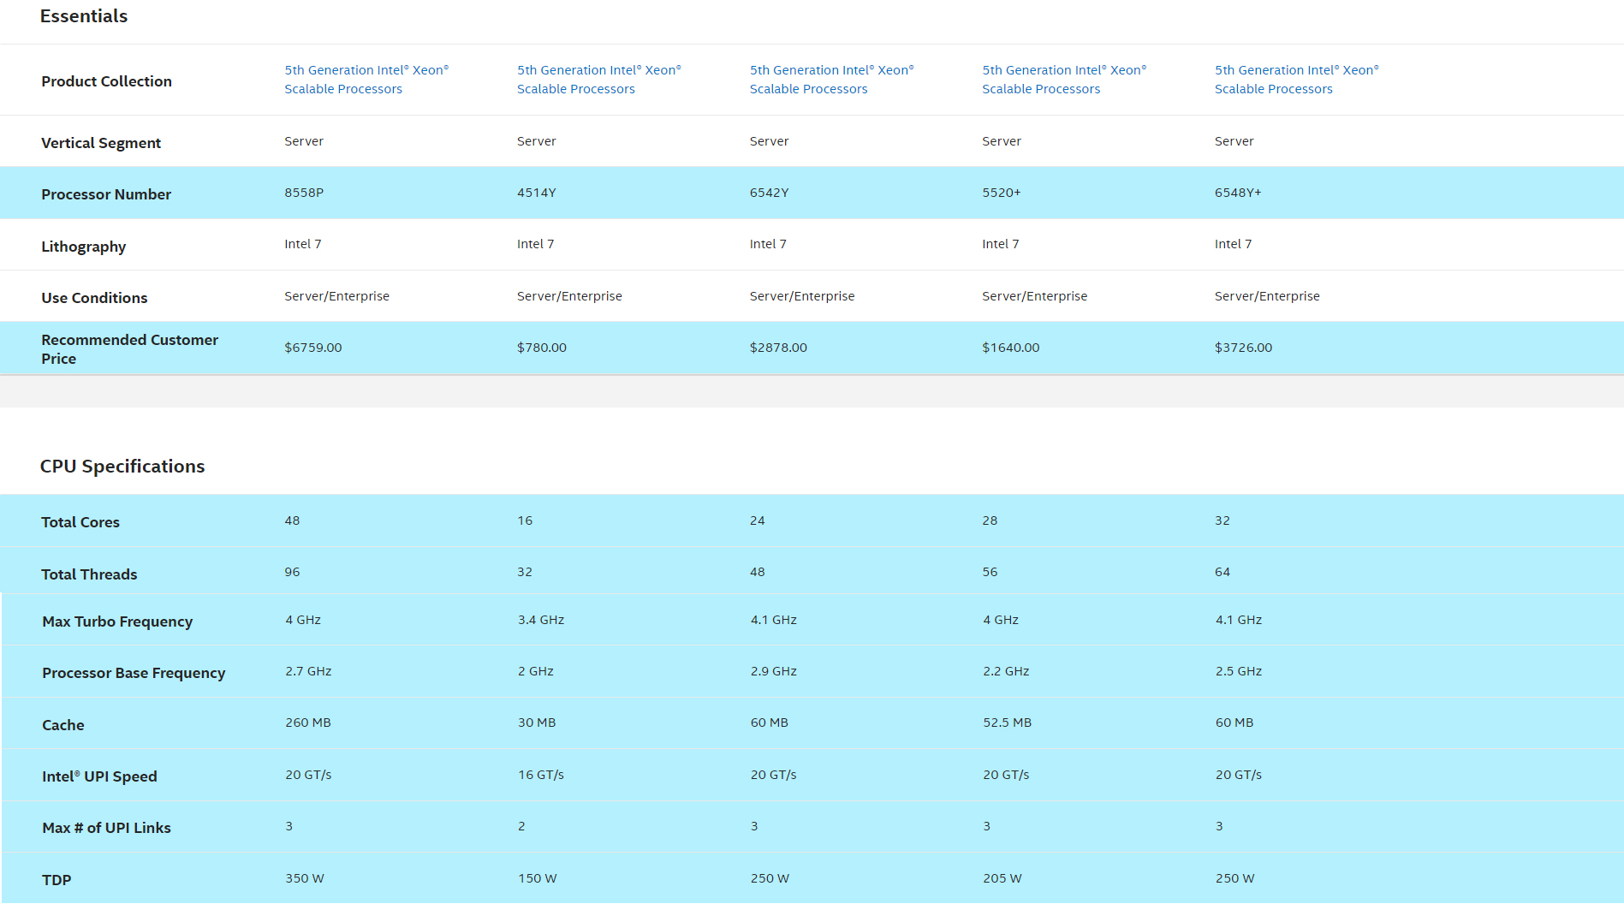Click the 260 MB cache value

click(308, 723)
